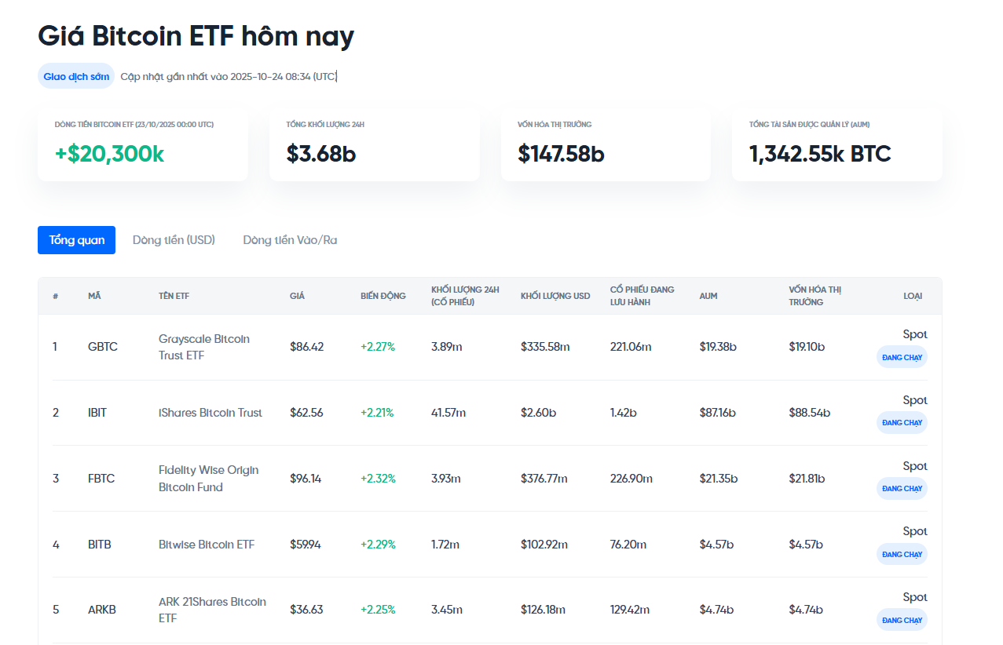The image size is (1003, 645).
Task: Click the ĐANG CHẠY badge for ARKB
Action: click(901, 619)
